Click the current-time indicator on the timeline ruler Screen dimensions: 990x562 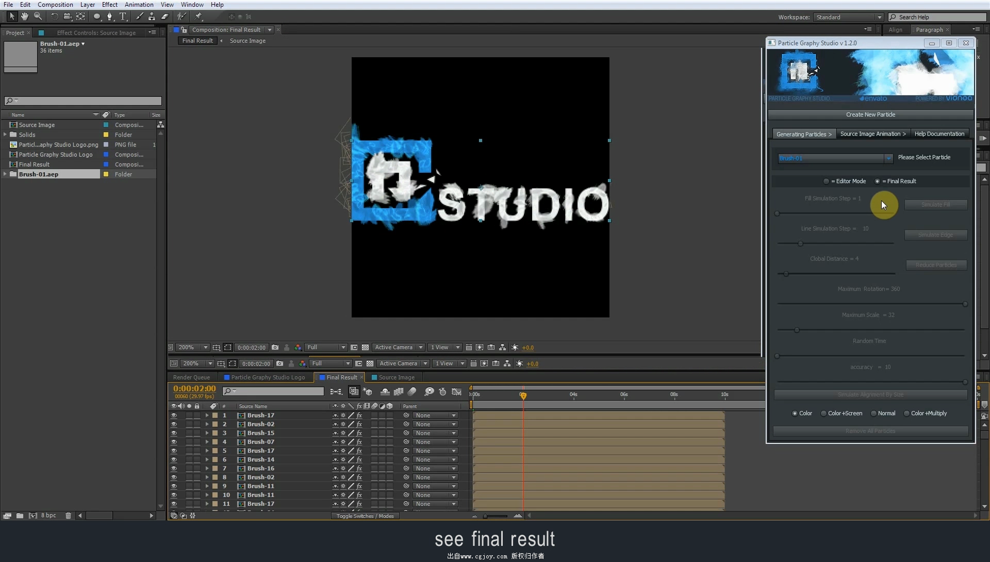(x=524, y=395)
